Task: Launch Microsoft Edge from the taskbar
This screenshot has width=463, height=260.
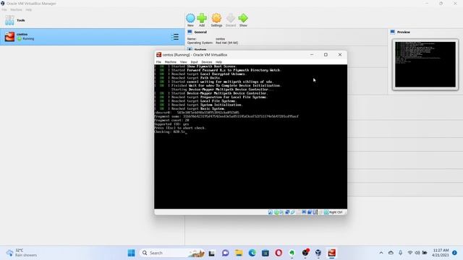Action: click(252, 253)
